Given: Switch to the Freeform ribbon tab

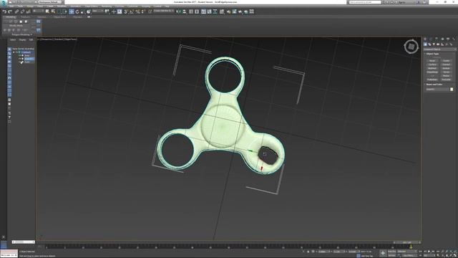Looking at the screenshot, I should point(26,17).
